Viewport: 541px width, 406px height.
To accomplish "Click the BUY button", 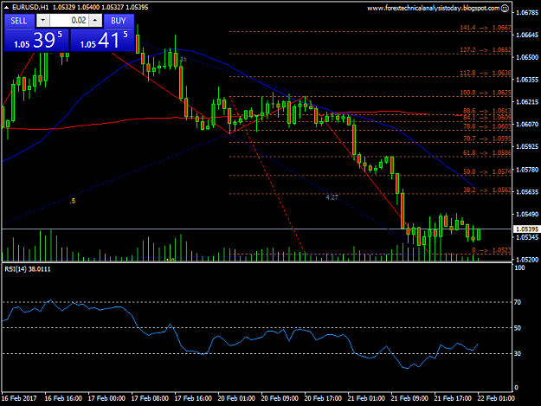I will [x=119, y=21].
